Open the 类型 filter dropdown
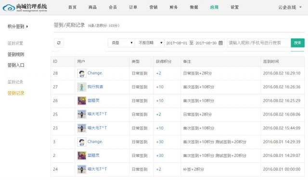 [x=121, y=43]
